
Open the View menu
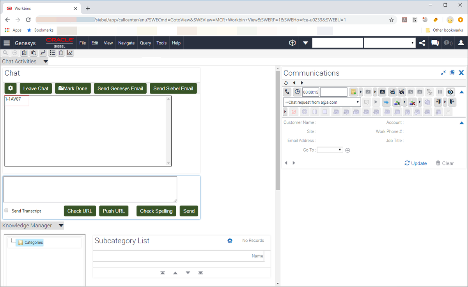108,43
